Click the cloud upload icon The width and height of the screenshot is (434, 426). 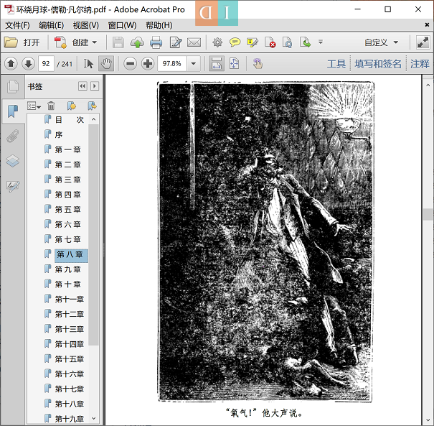click(x=137, y=42)
